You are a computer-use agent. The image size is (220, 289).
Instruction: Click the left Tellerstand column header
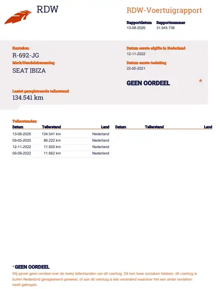(x=51, y=127)
